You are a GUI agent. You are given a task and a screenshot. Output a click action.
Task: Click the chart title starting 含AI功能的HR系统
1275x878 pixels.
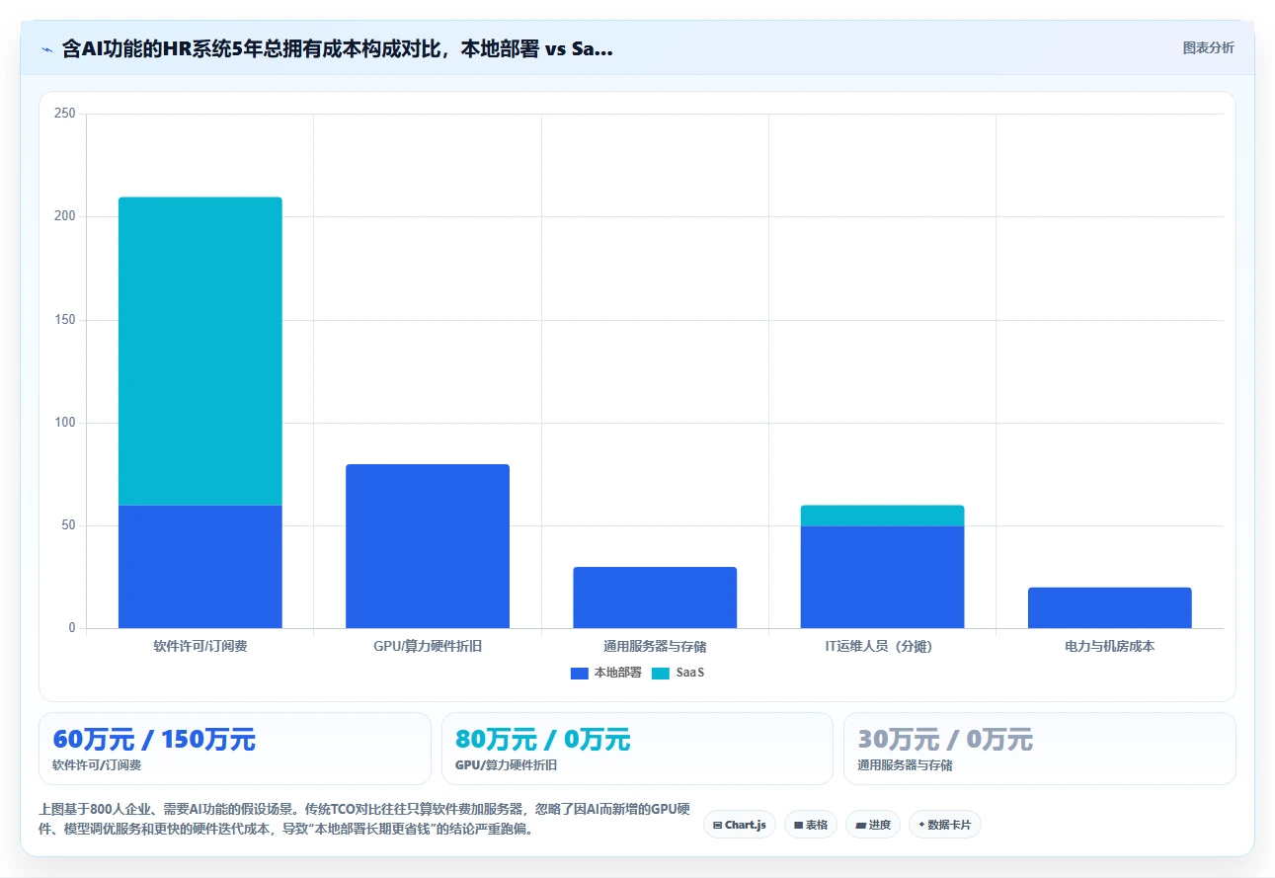[x=337, y=48]
